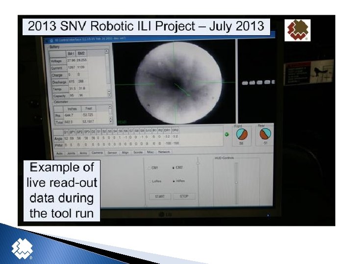Click the STOP button

184,196
